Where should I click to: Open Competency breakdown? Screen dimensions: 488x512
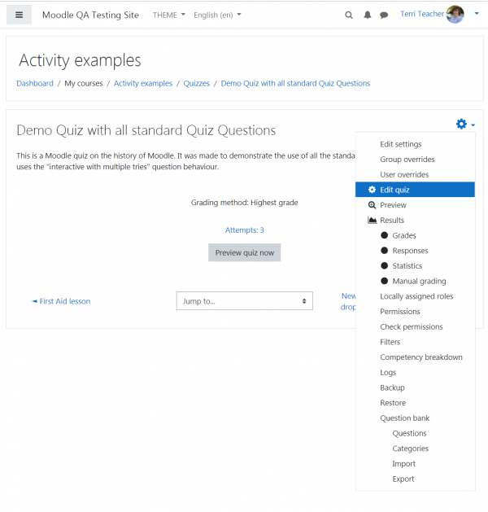pyautogui.click(x=421, y=357)
